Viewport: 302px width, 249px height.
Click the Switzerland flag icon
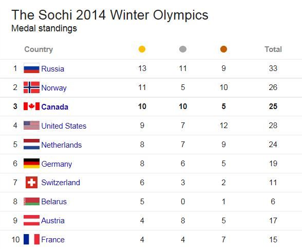(32, 182)
